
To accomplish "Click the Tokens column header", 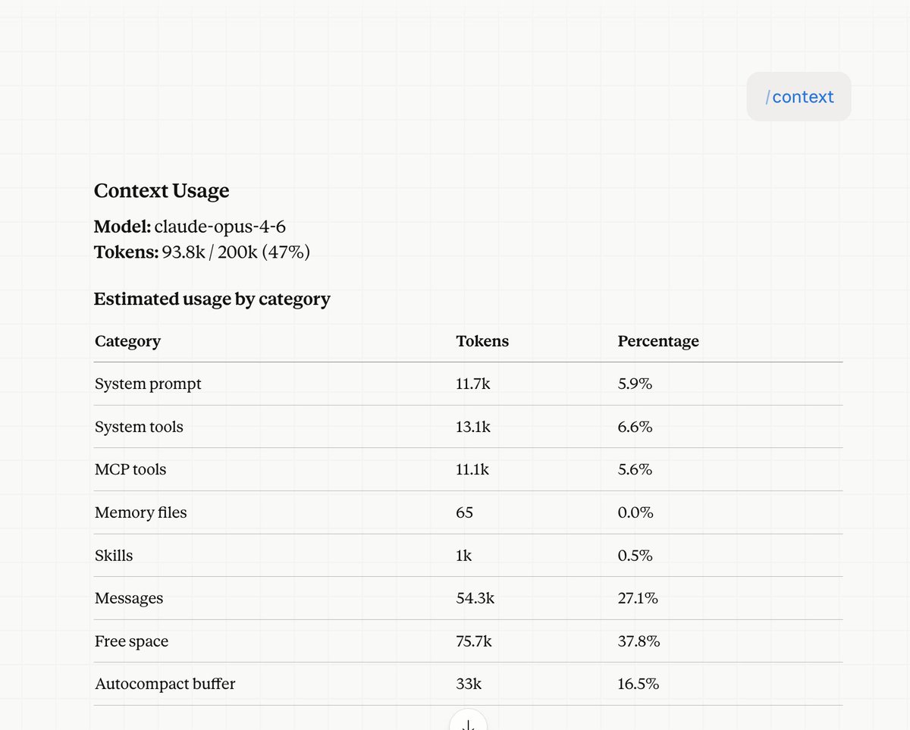I will (x=482, y=341).
